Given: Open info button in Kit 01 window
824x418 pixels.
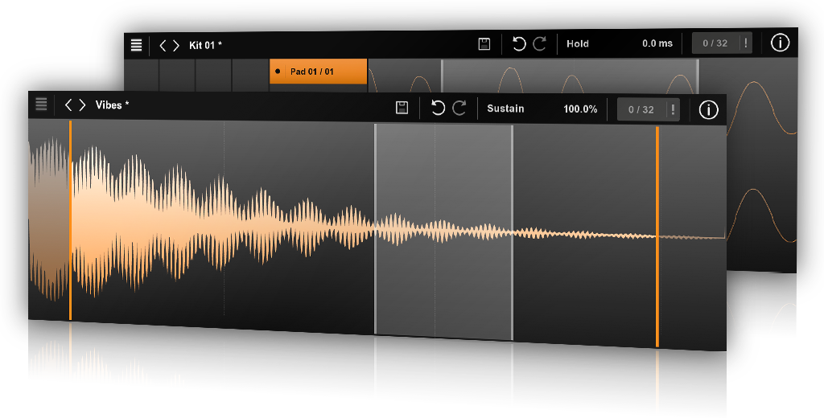Looking at the screenshot, I should pyautogui.click(x=780, y=43).
